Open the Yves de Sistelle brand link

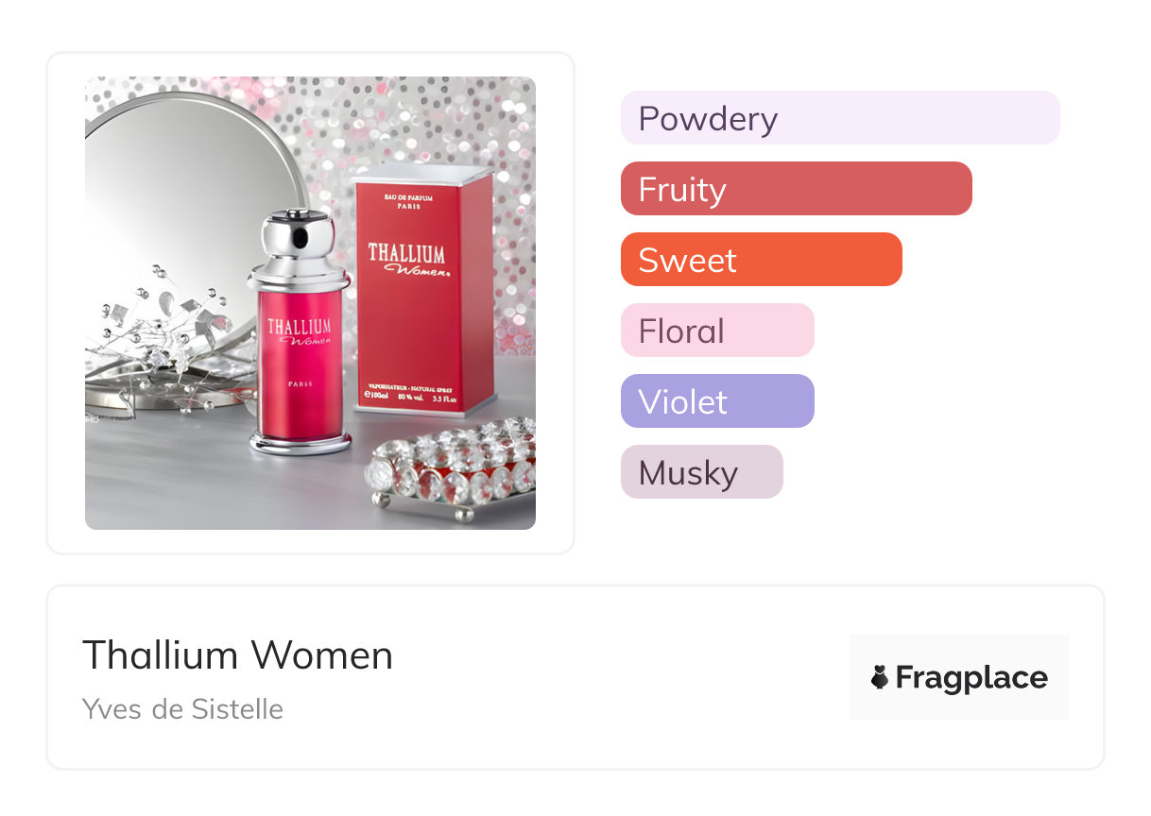[182, 708]
